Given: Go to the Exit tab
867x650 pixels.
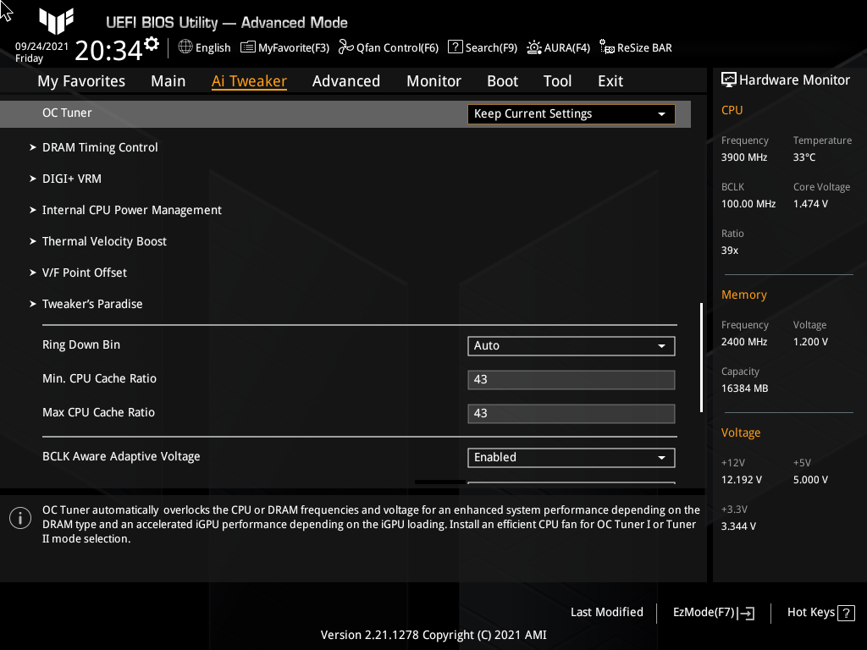Looking at the screenshot, I should tap(610, 81).
